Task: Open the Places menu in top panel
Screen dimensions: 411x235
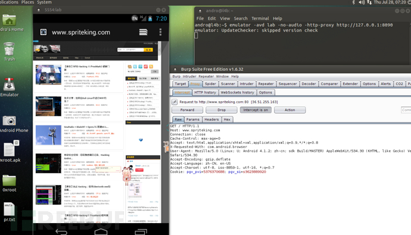Action: tap(27, 2)
